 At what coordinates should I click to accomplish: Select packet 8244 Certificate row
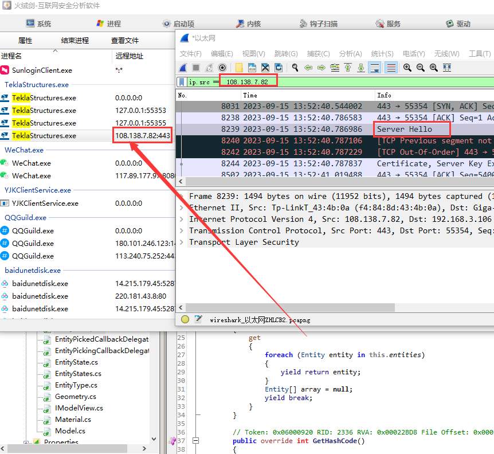coord(335,163)
